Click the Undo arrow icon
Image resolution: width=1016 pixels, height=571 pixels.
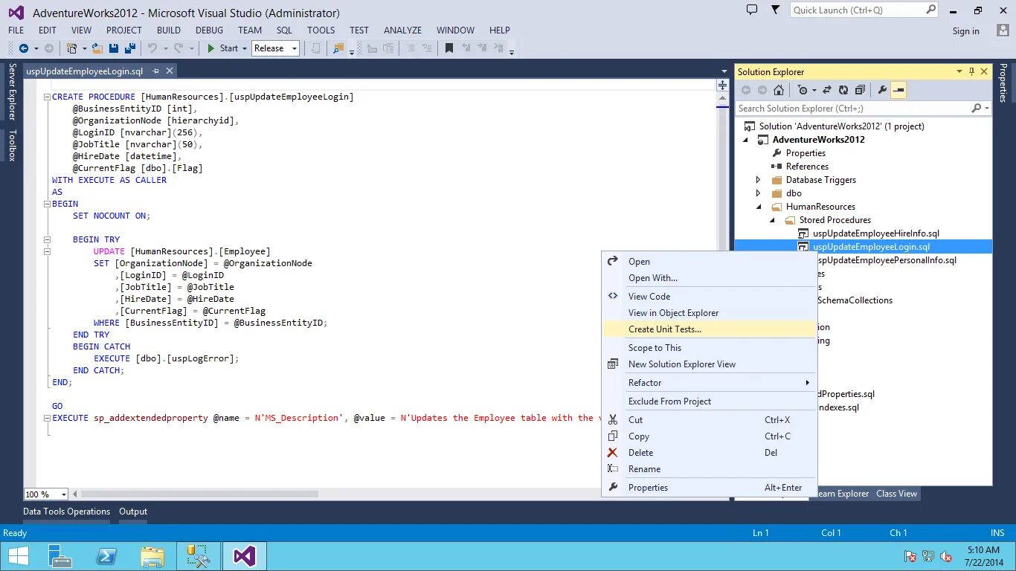click(152, 48)
